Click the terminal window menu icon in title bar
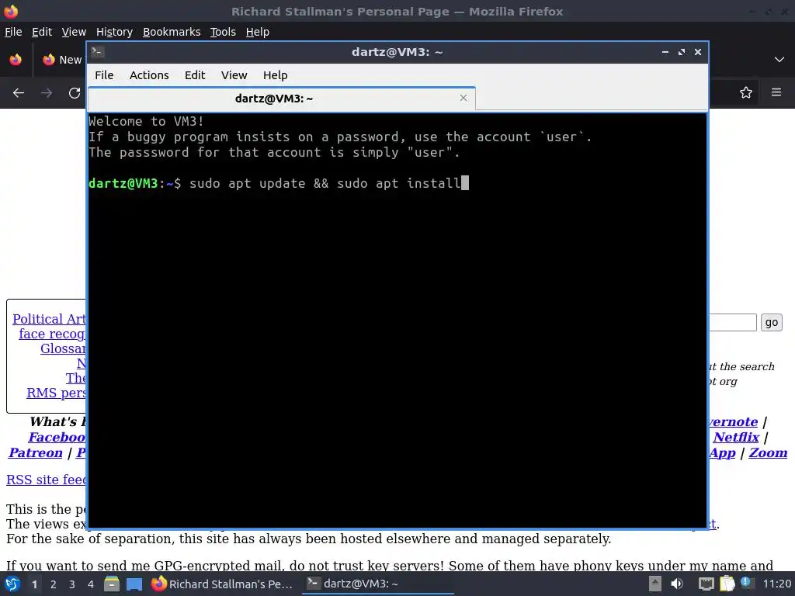Screen dimensions: 795x596 pyautogui.click(x=97, y=52)
